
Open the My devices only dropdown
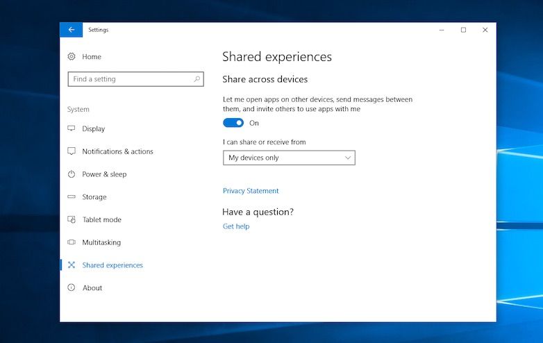click(289, 158)
